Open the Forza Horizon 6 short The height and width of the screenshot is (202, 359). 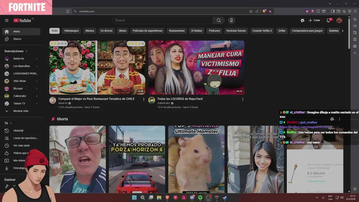pos(137,159)
